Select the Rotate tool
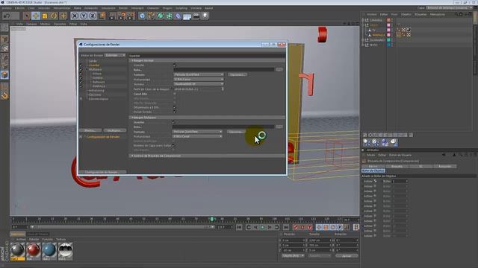 coord(54,16)
